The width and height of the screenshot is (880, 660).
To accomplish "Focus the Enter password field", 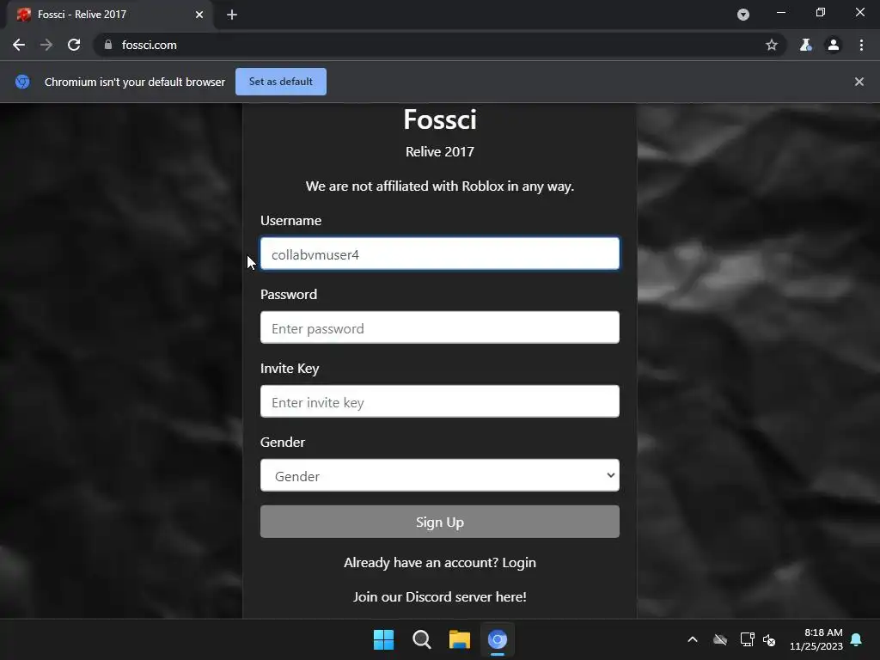I will tap(439, 327).
